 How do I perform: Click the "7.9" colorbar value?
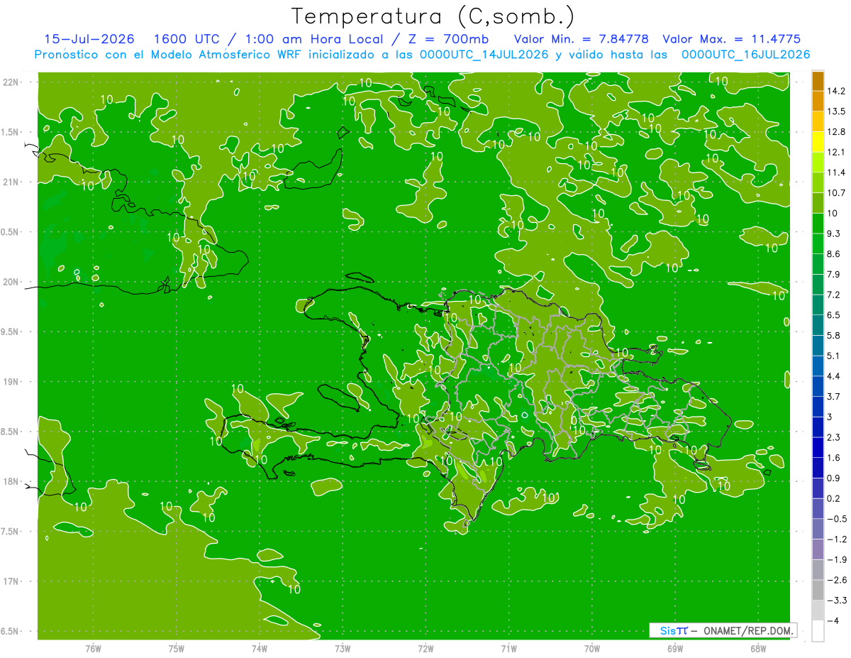(x=833, y=274)
